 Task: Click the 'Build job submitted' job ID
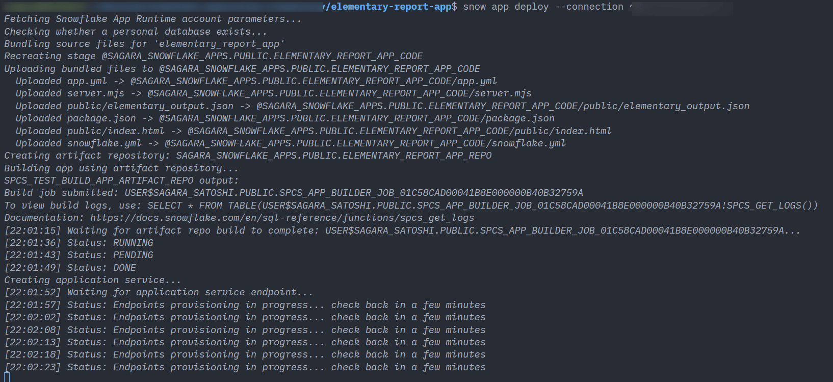(x=354, y=193)
